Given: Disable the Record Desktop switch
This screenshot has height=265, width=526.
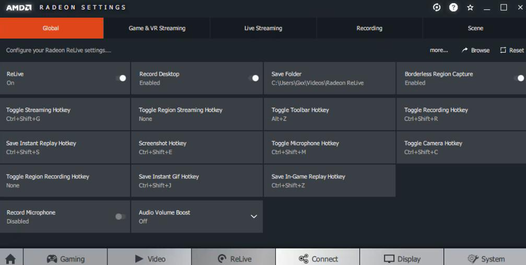Looking at the screenshot, I should tap(253, 78).
